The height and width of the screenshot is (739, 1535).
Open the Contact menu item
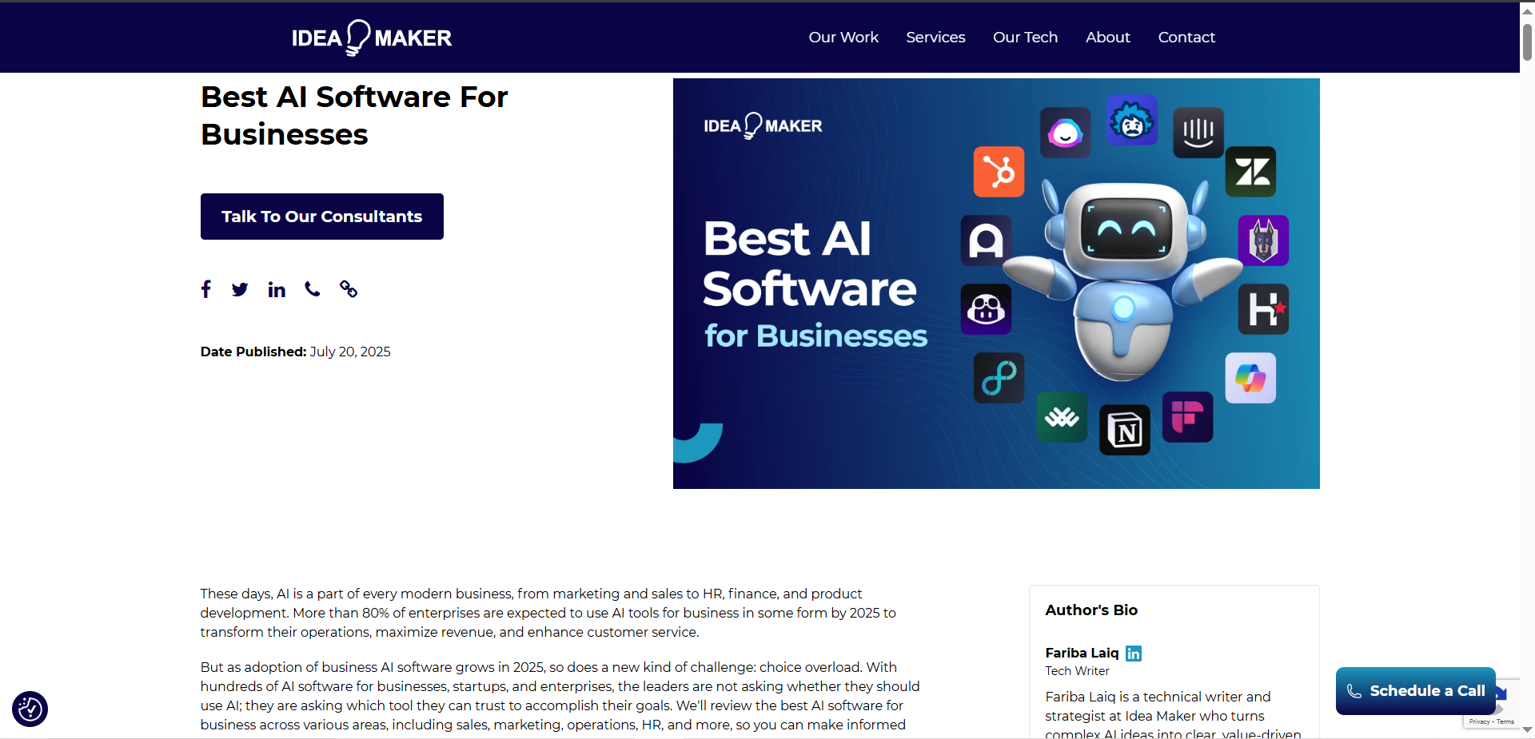(x=1186, y=37)
